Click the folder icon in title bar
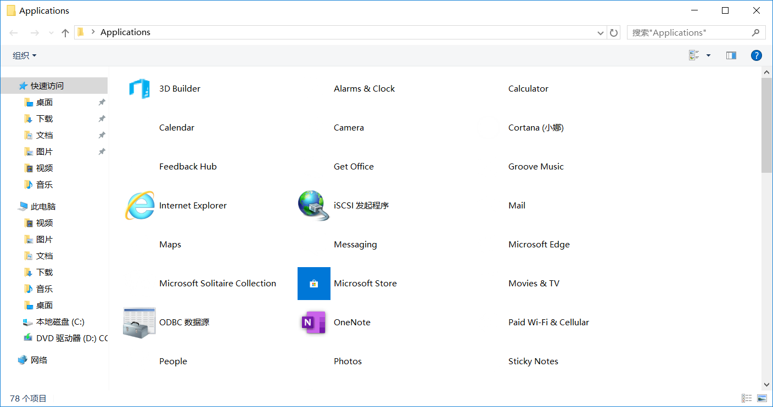Image resolution: width=773 pixels, height=407 pixels. [11, 10]
